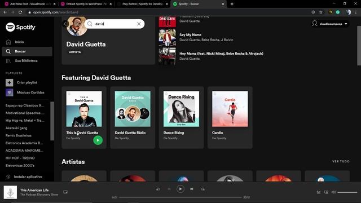Open This Is David Guetta playlist cover
Viewport: 361px width, 203px height.
tap(84, 109)
